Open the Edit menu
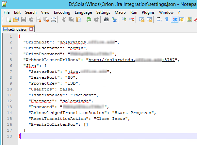This screenshot has height=145, width=197. click(x=17, y=12)
